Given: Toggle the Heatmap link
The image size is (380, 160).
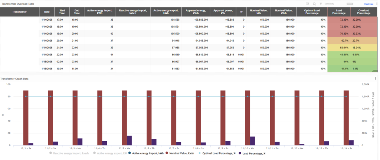Looking at the screenshot, I should tap(368, 4).
